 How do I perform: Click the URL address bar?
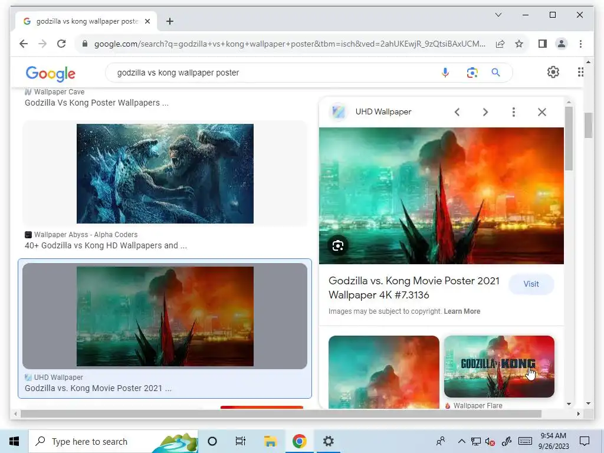290,44
